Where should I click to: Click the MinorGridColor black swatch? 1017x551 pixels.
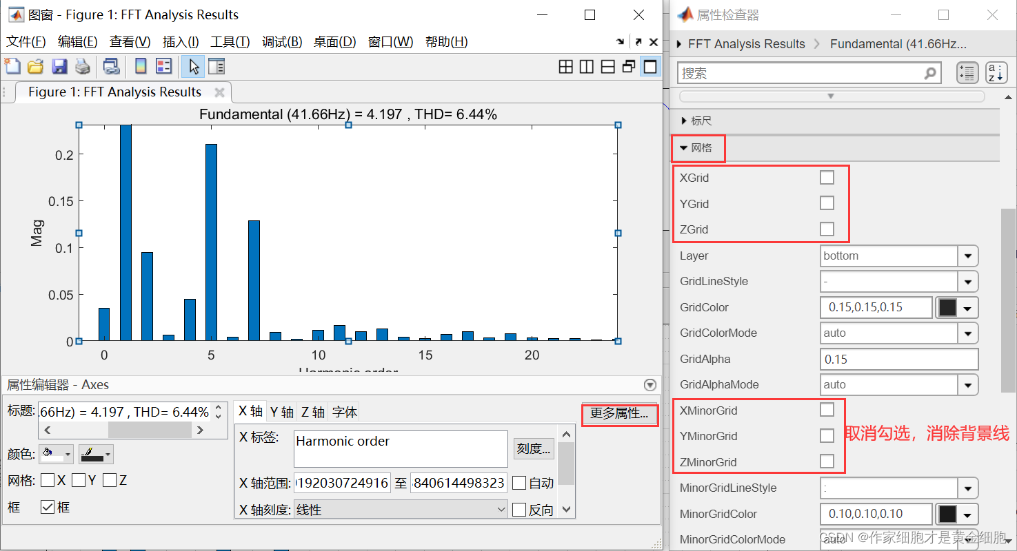(948, 514)
